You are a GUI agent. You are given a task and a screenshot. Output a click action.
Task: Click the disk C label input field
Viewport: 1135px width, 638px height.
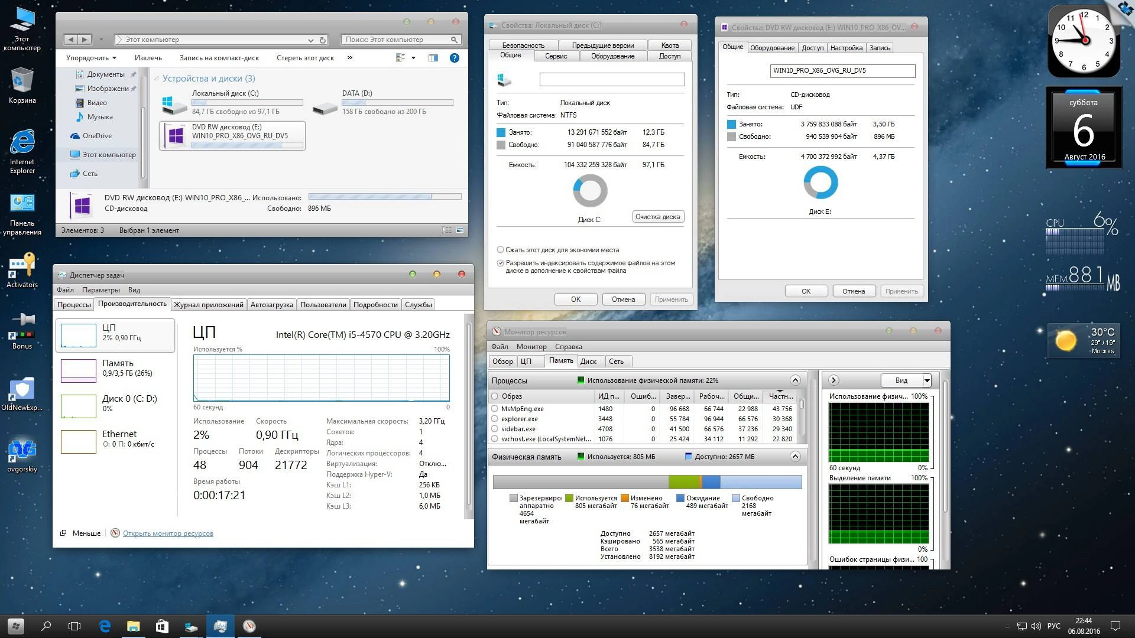(612, 79)
